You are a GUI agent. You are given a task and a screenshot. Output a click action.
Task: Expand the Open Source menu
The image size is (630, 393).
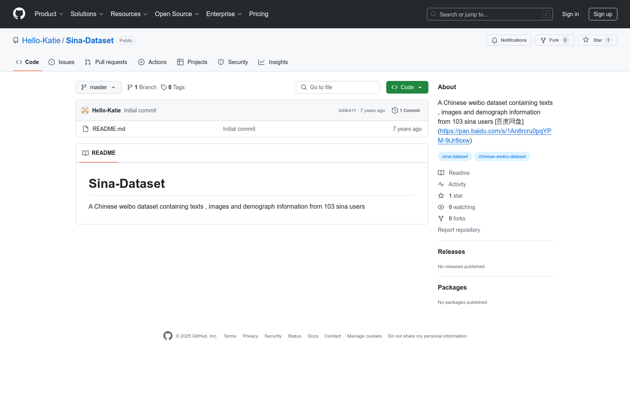(177, 14)
